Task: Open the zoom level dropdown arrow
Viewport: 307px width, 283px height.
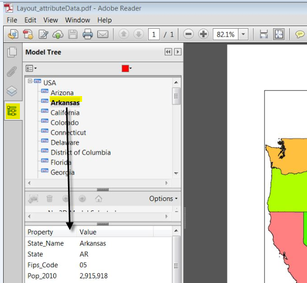Action: coord(243,34)
